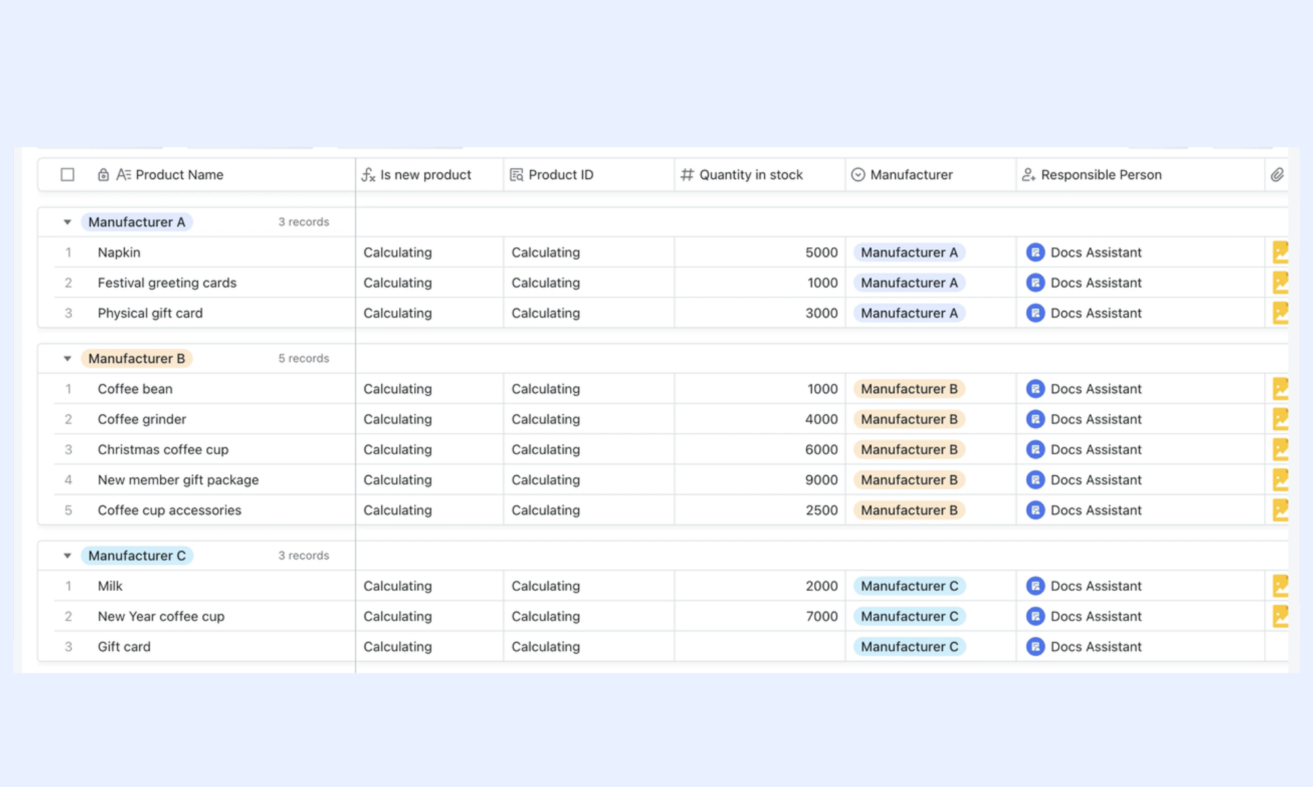The height and width of the screenshot is (787, 1313).
Task: Click the 9000 quantity cell
Action: coord(760,479)
